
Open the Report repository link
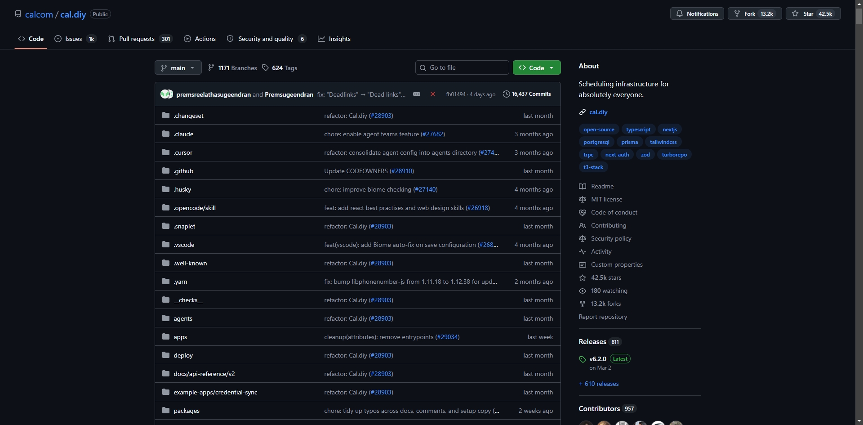coord(603,317)
